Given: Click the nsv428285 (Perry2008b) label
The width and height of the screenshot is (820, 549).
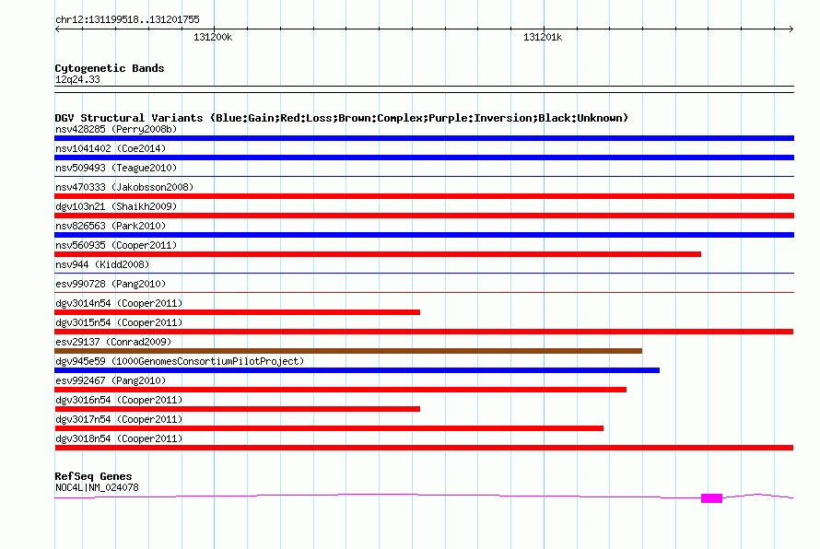Looking at the screenshot, I should click(116, 129).
